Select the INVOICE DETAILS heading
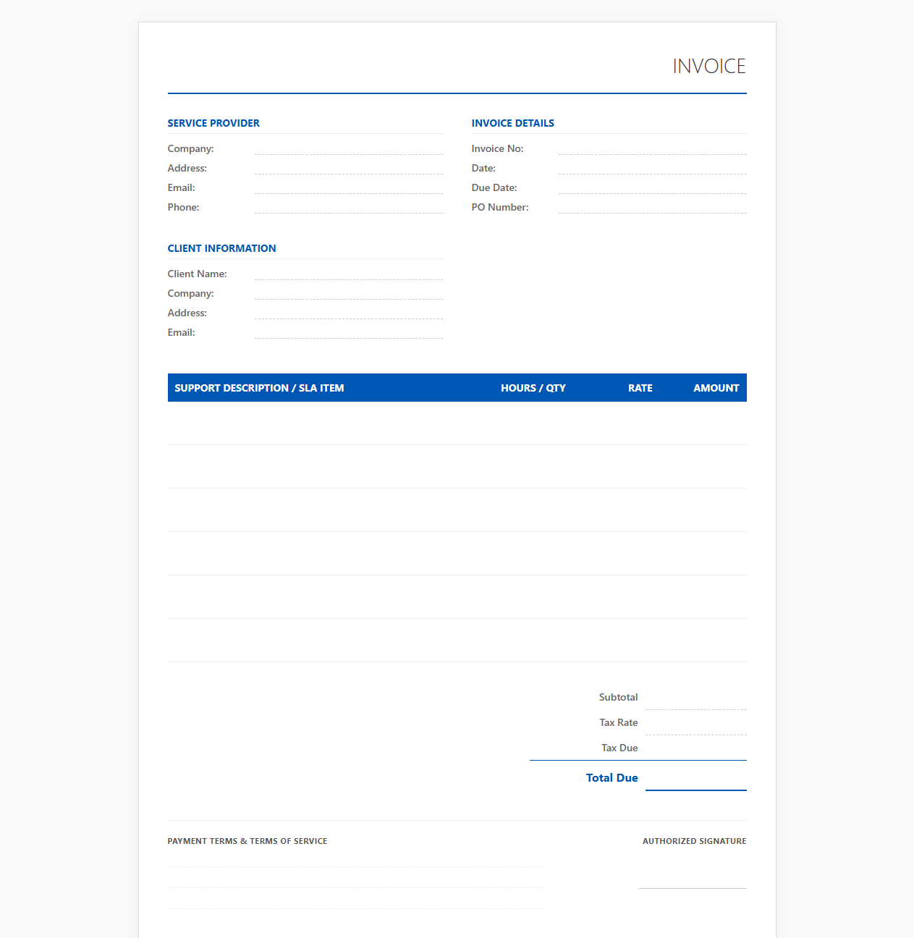Viewport: 914px width, 938px height. tap(513, 123)
